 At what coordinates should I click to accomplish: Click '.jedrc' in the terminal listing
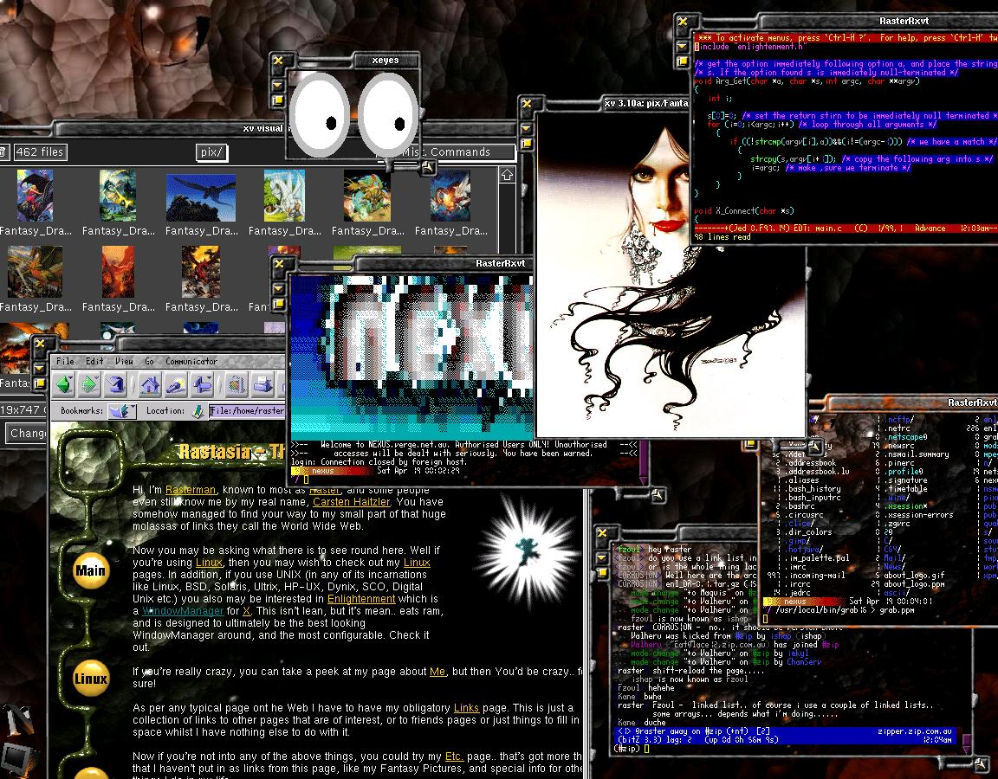[x=798, y=593]
